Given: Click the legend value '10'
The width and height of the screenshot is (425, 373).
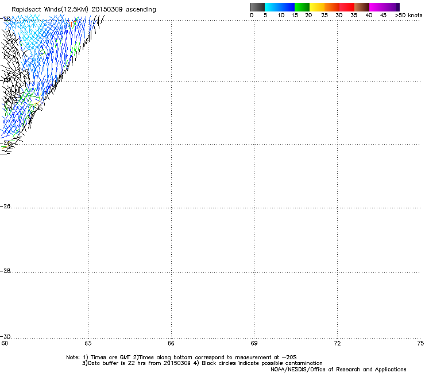Looking at the screenshot, I should pos(281,15).
